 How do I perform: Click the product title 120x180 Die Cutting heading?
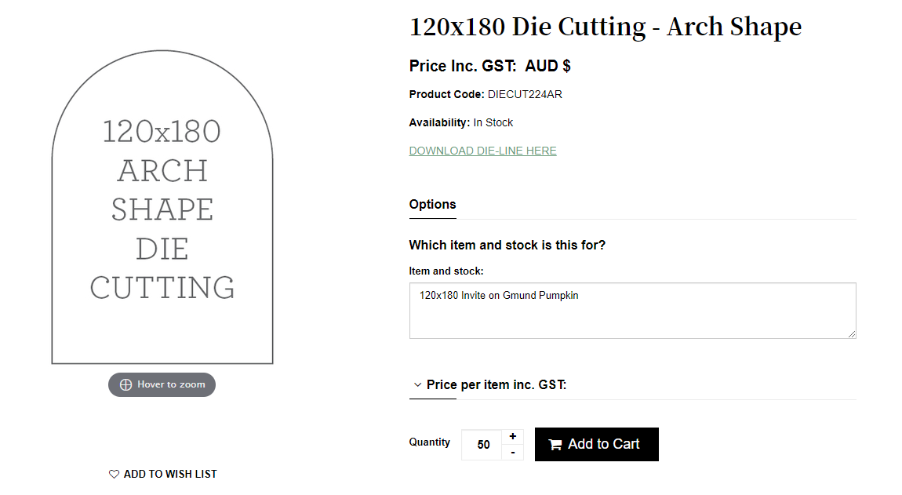(x=606, y=27)
